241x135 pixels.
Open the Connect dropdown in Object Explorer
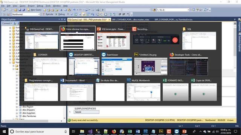(x=7, y=23)
